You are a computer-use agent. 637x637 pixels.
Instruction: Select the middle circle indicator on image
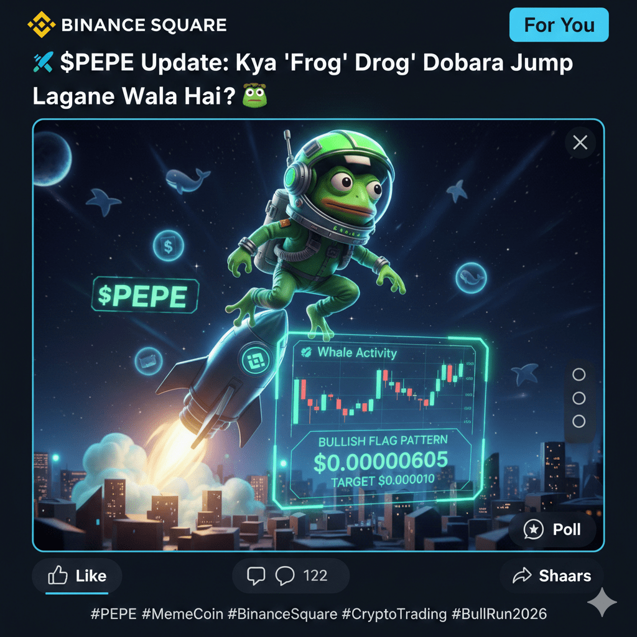point(579,398)
